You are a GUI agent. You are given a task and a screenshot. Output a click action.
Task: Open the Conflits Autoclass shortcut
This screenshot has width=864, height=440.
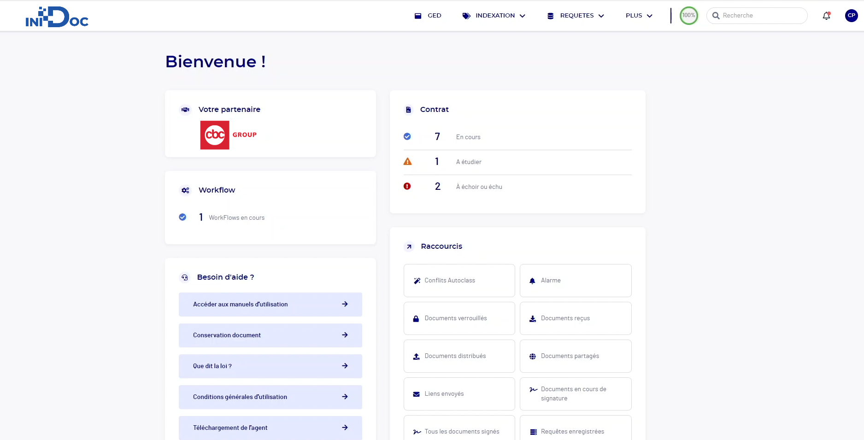point(459,281)
